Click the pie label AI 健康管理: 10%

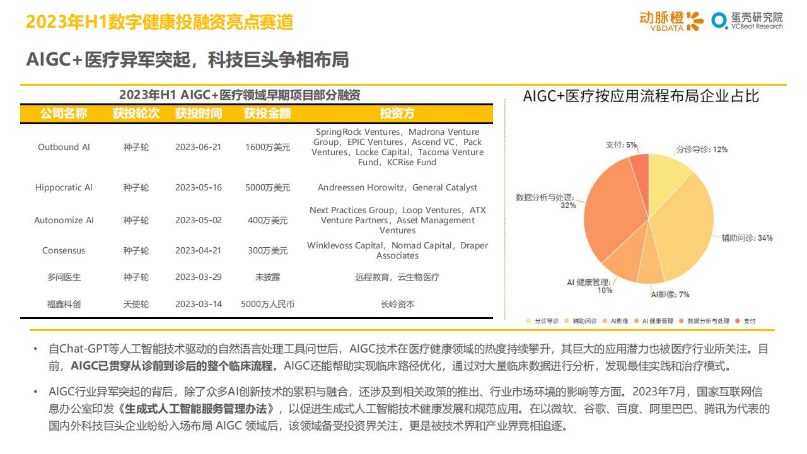[x=589, y=286]
